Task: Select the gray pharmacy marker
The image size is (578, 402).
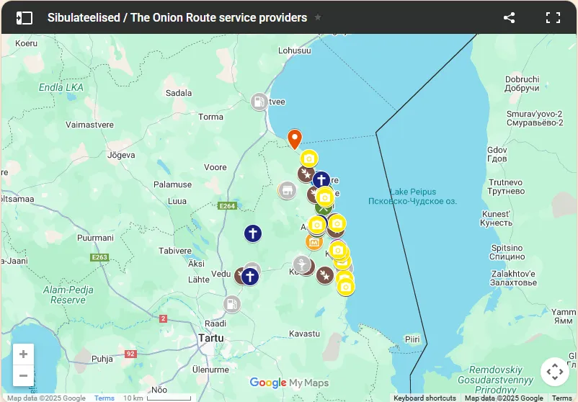Action: click(x=301, y=264)
